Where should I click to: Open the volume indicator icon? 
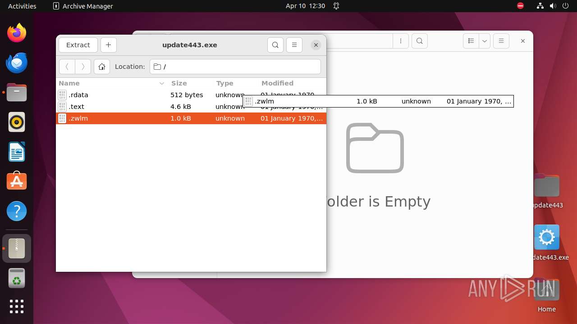[x=553, y=6]
